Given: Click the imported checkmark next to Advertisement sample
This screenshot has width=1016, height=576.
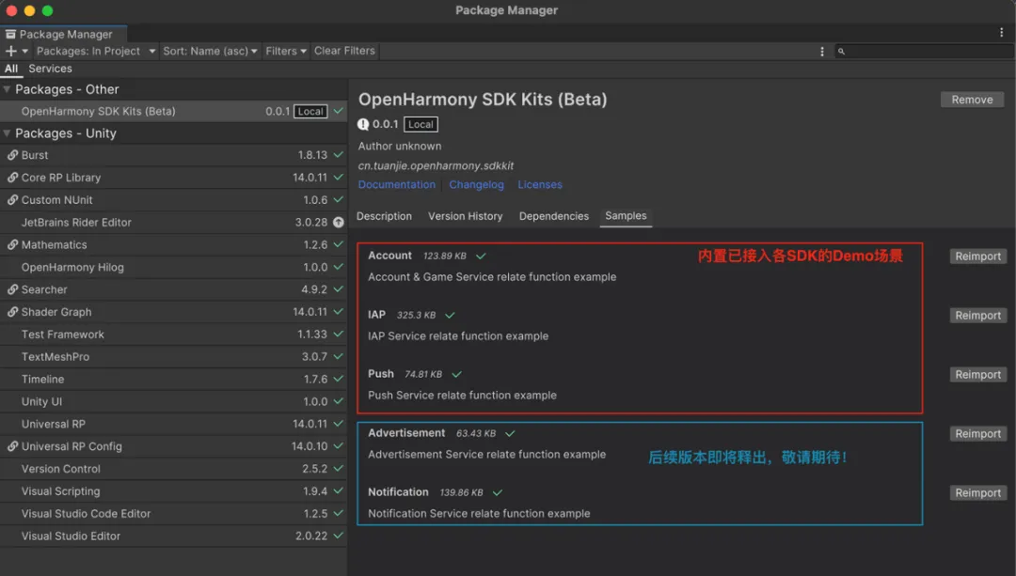Looking at the screenshot, I should pos(510,433).
